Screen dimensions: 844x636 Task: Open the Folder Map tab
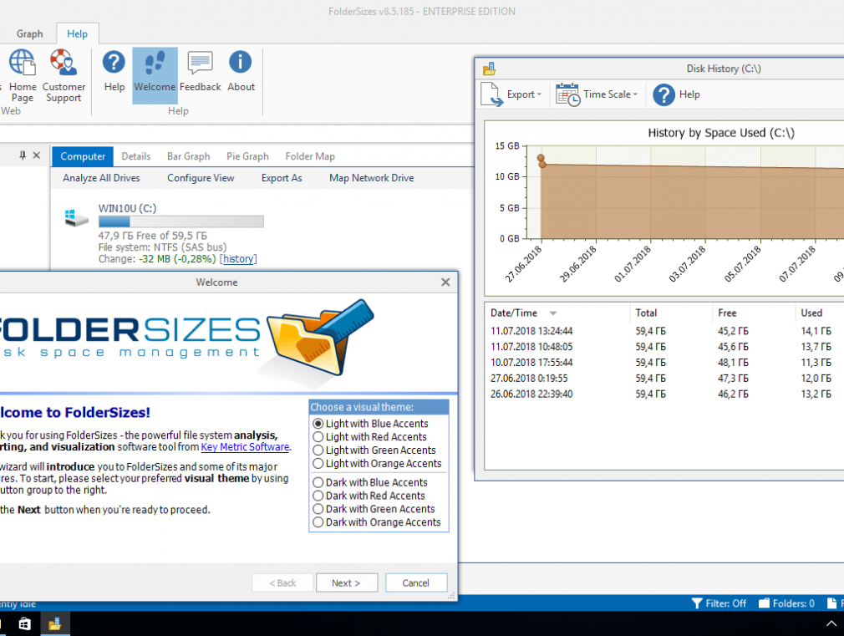click(310, 156)
